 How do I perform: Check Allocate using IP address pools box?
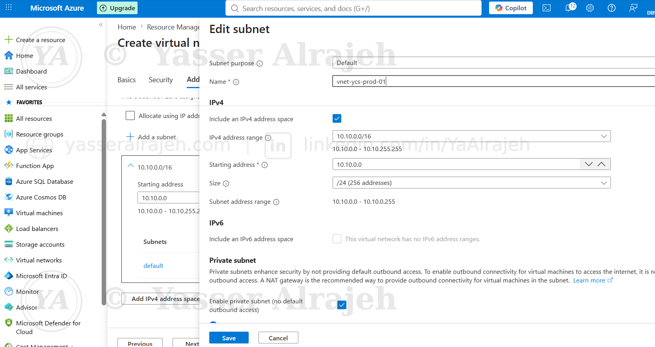pos(130,115)
